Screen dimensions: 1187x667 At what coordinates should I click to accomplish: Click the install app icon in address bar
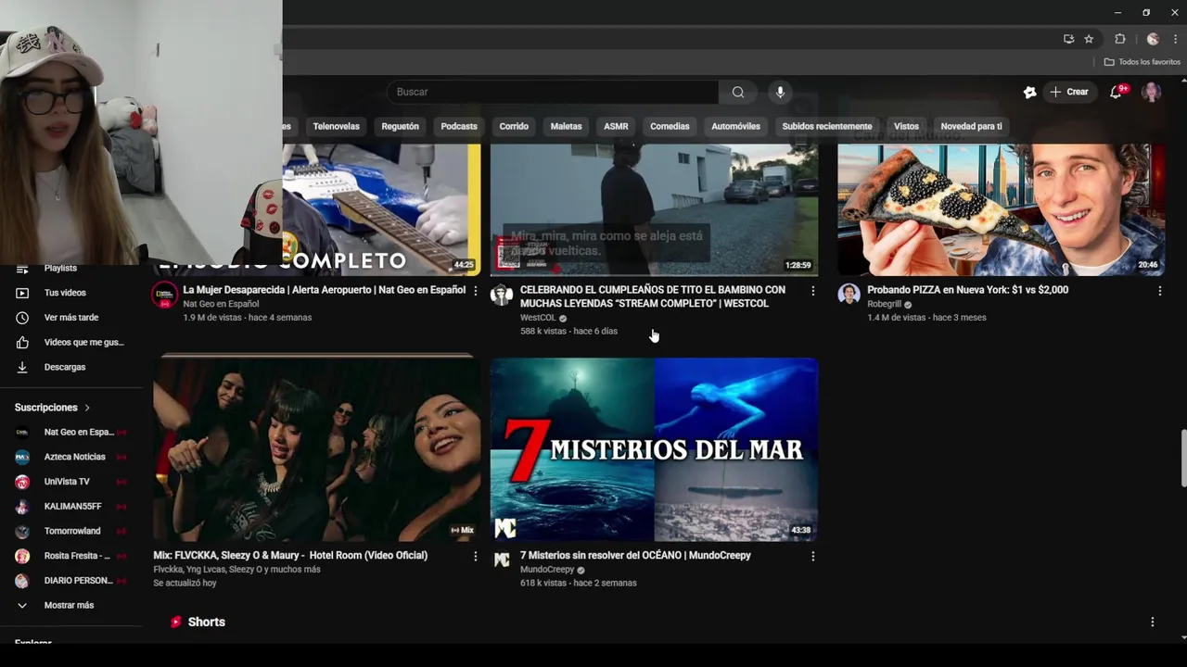pyautogui.click(x=1068, y=39)
